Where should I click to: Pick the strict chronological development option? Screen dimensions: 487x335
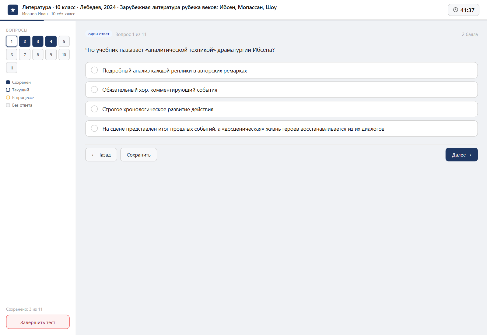click(x=282, y=109)
